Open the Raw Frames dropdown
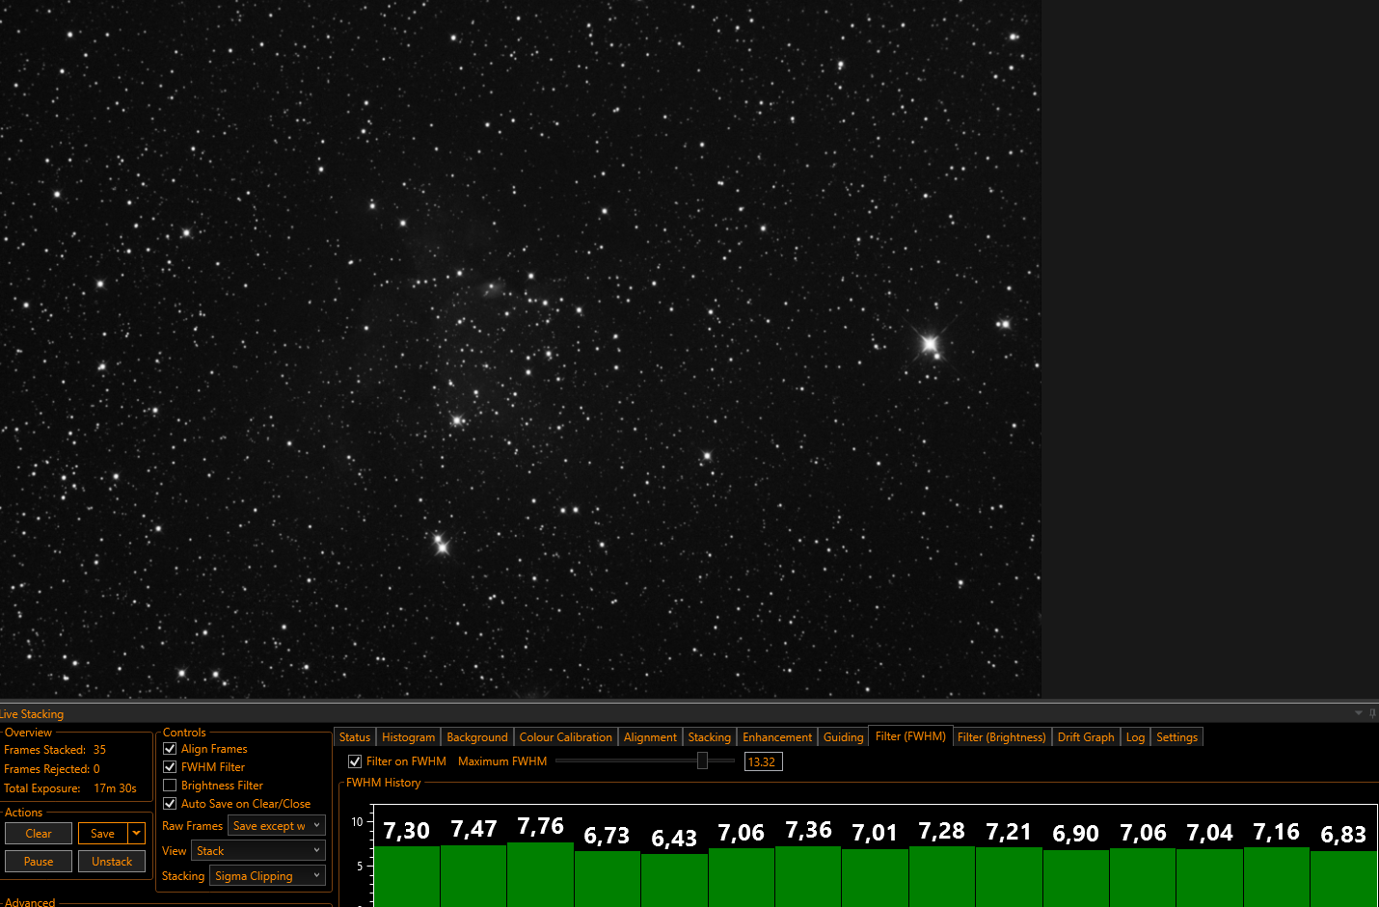Viewport: 1379px width, 907px height. (277, 826)
